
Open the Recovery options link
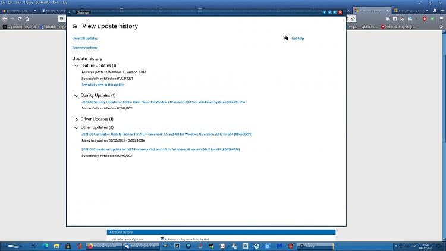(84, 48)
